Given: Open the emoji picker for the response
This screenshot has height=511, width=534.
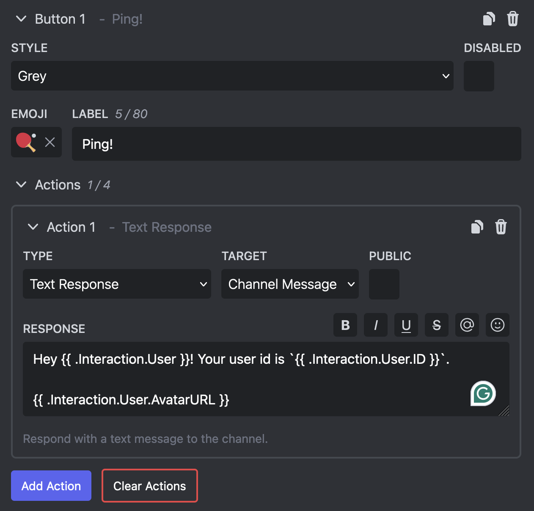Looking at the screenshot, I should 497,325.
